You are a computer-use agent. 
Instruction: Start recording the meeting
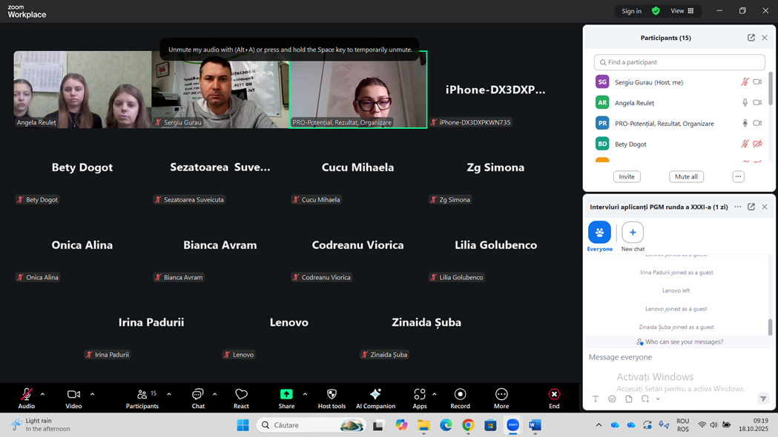point(460,398)
